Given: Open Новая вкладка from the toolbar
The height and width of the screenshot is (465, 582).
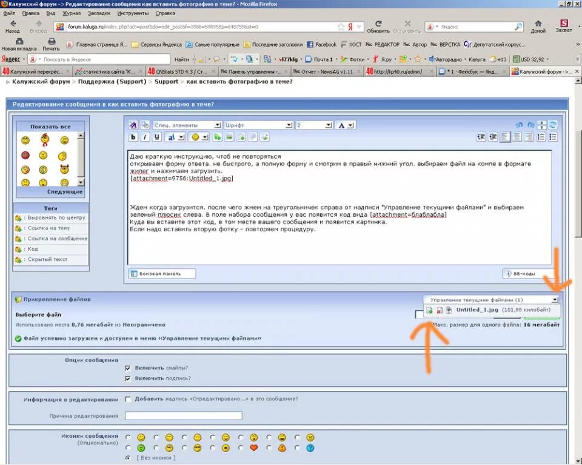Looking at the screenshot, I should 19,44.
